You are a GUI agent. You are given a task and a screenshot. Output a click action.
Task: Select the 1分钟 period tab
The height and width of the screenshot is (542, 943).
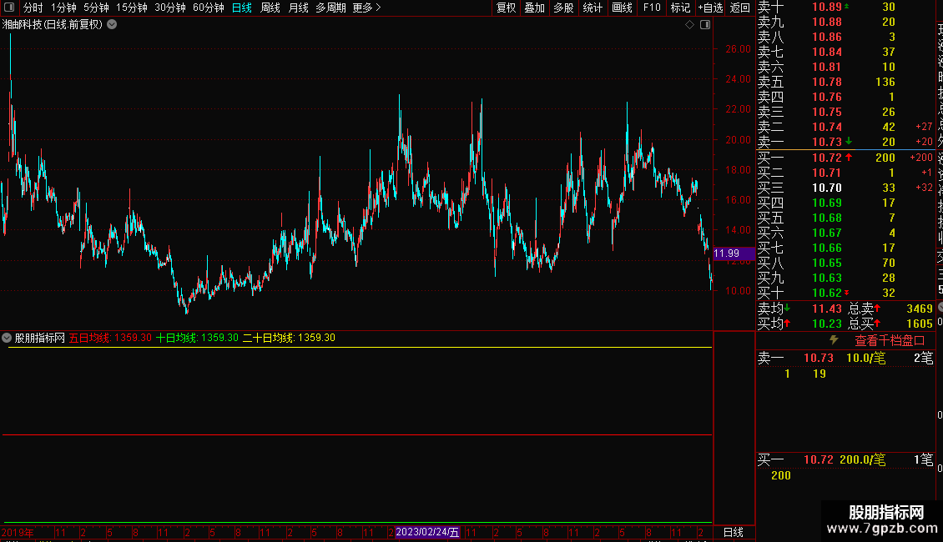(x=63, y=8)
